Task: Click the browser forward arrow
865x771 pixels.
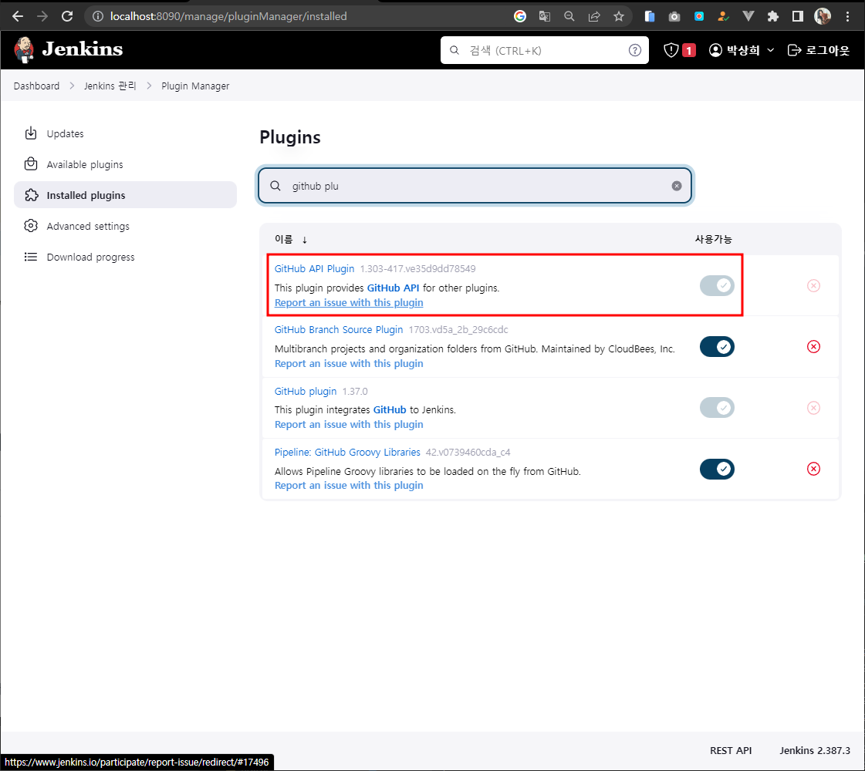Action: click(42, 16)
